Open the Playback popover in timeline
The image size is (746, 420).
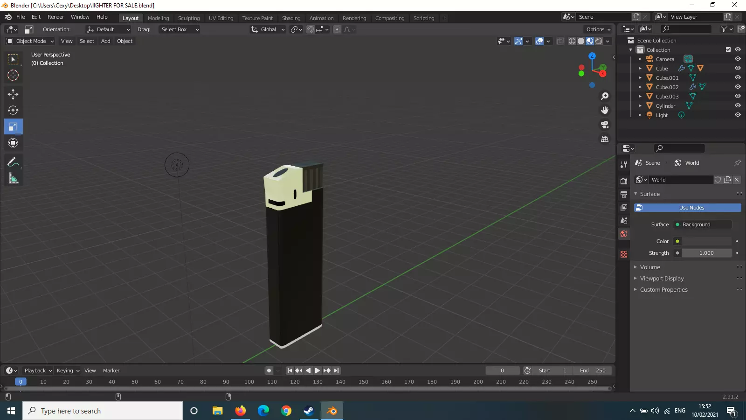click(x=38, y=371)
